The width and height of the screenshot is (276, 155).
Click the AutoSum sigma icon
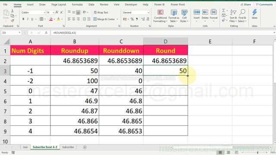click(x=223, y=10)
